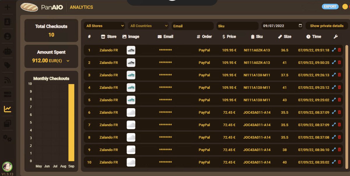Delete row 1 checkout at 09:51:18
Image resolution: width=350 pixels, height=176 pixels.
[x=339, y=50]
